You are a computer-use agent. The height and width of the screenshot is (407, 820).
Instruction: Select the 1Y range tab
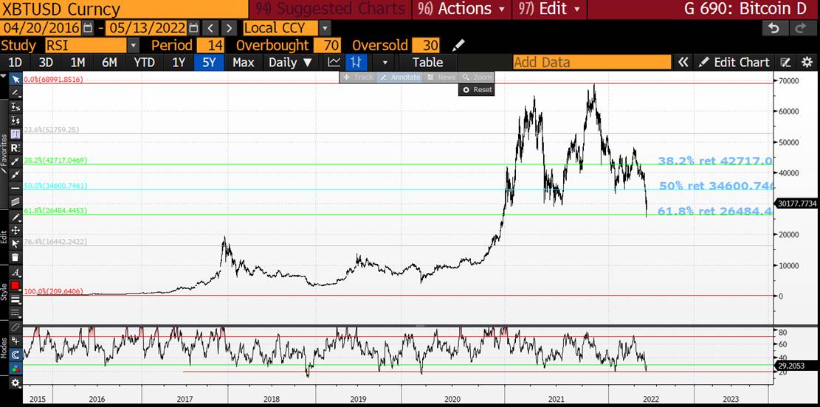coord(179,63)
